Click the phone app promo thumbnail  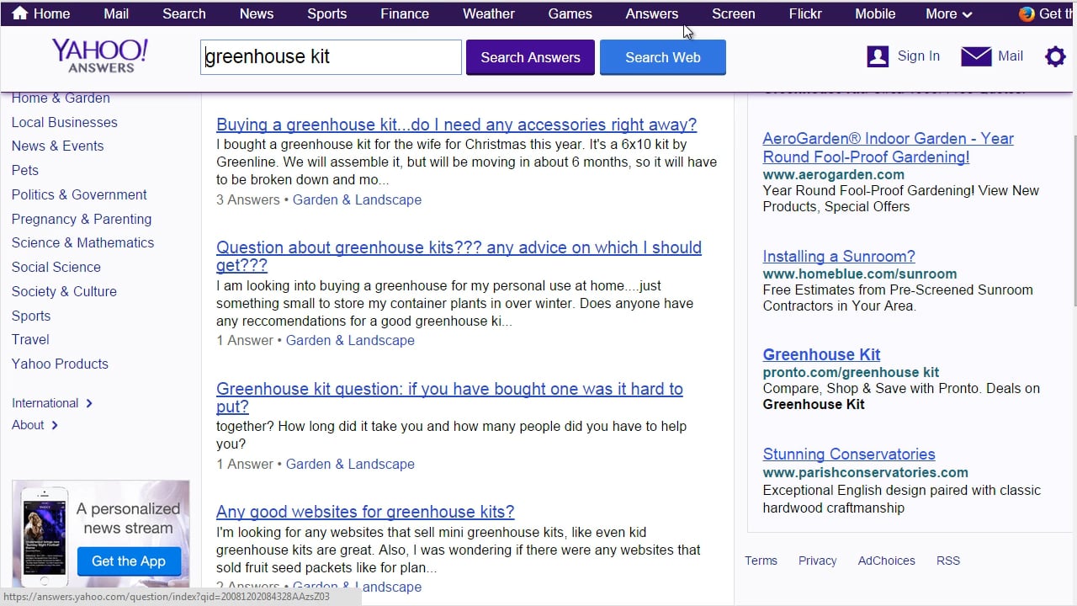pyautogui.click(x=45, y=534)
